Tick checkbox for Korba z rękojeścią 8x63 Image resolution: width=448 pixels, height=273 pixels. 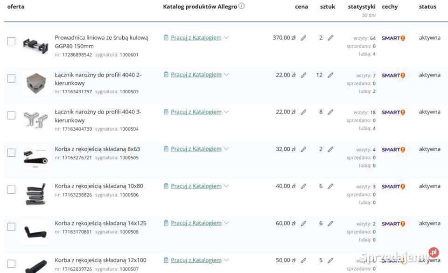point(11,153)
